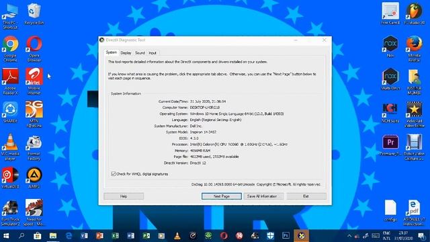Open taskbar search magnifier
This screenshot has height=242, width=430.
[21, 236]
